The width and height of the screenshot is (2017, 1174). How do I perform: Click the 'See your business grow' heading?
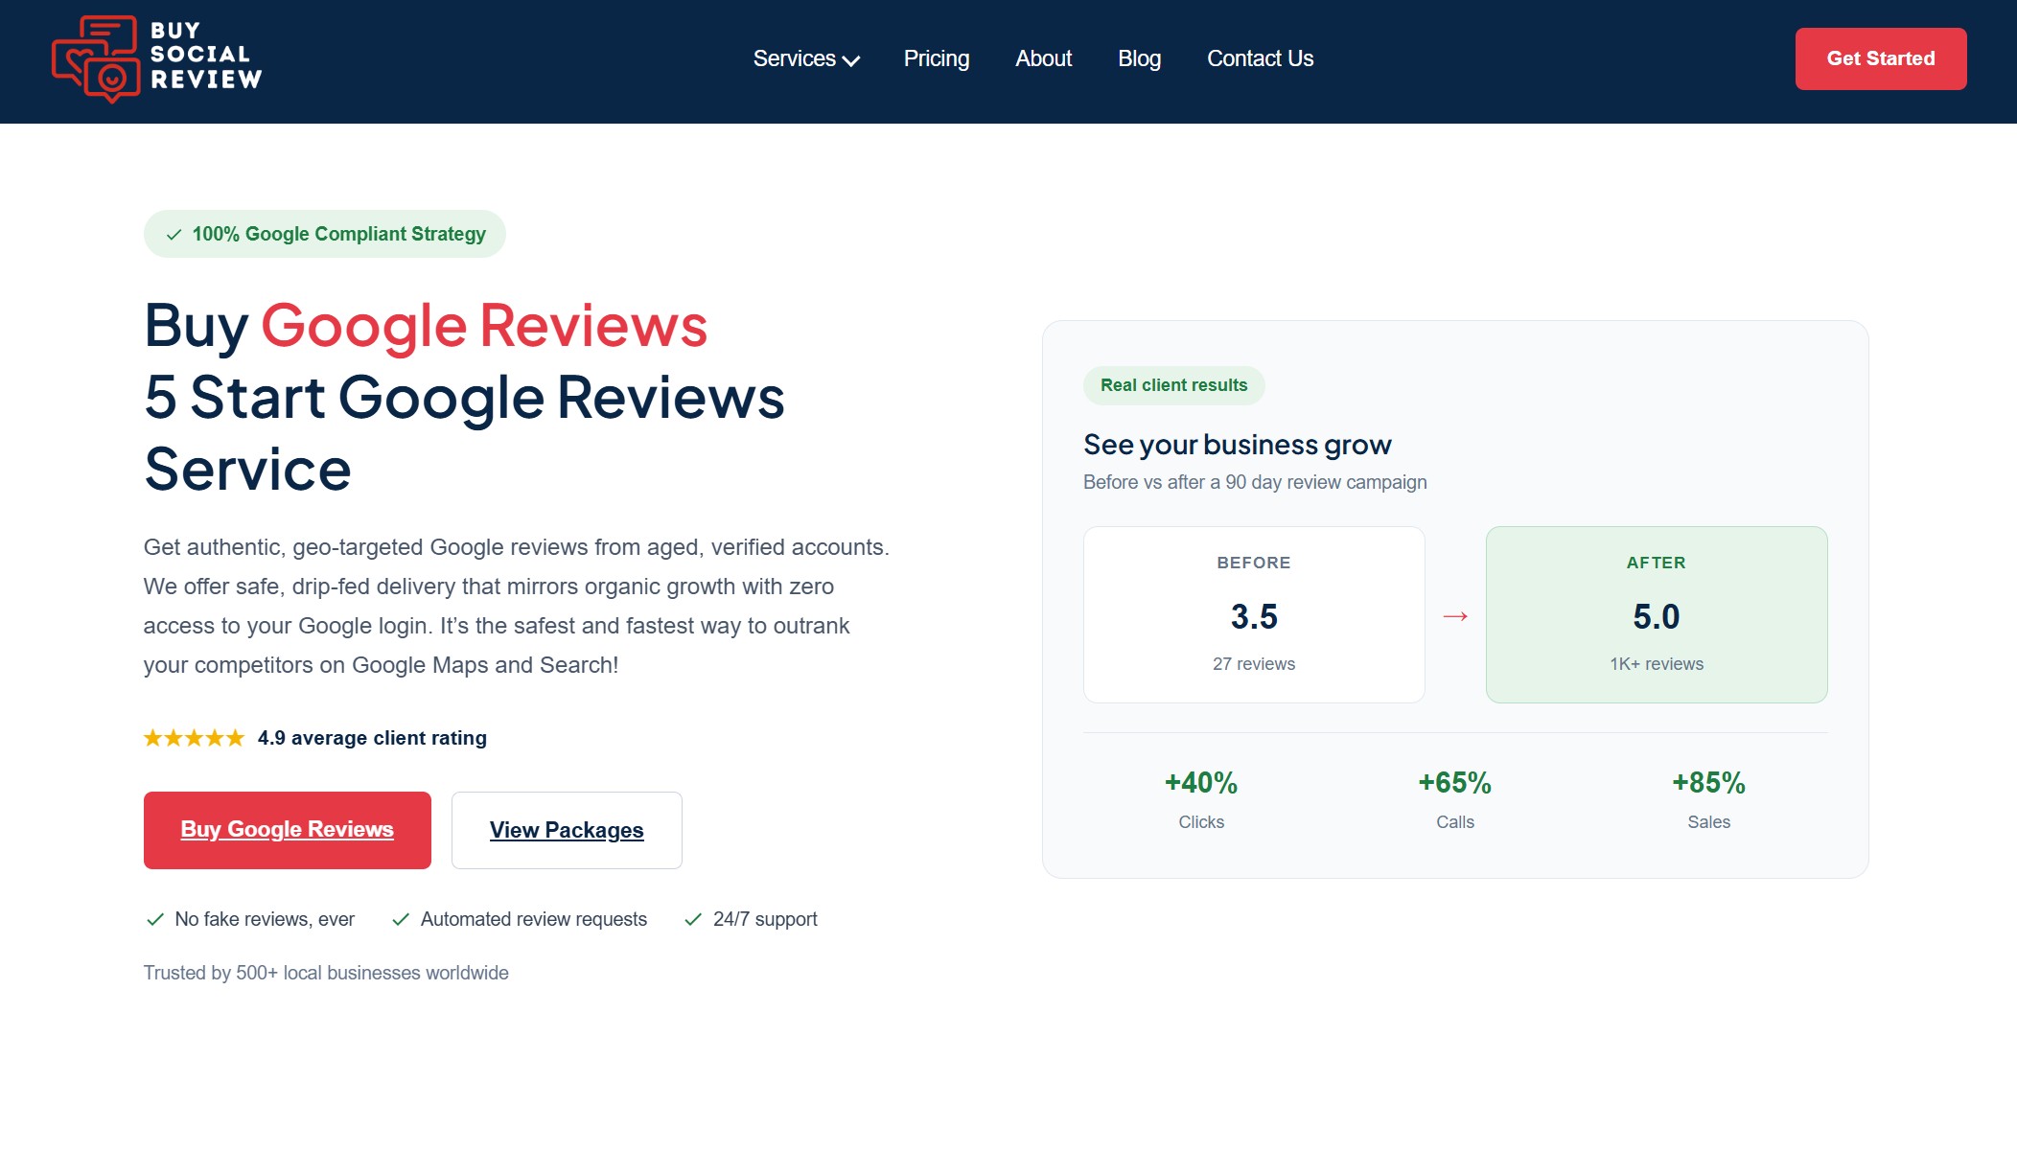[1238, 445]
